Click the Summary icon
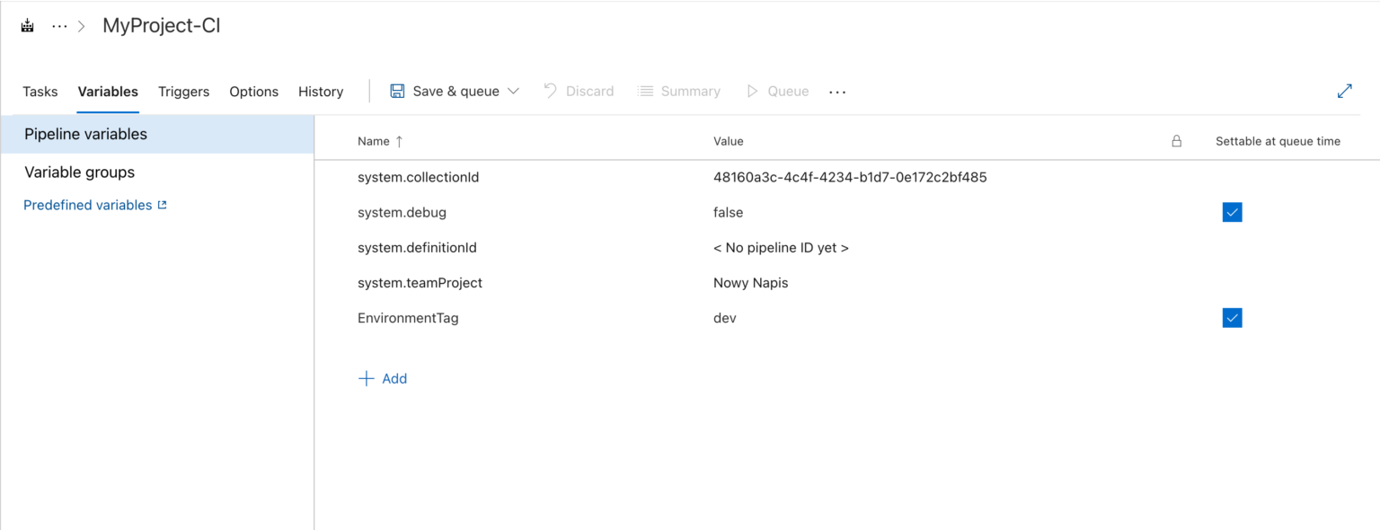This screenshot has width=1380, height=530. click(x=645, y=91)
